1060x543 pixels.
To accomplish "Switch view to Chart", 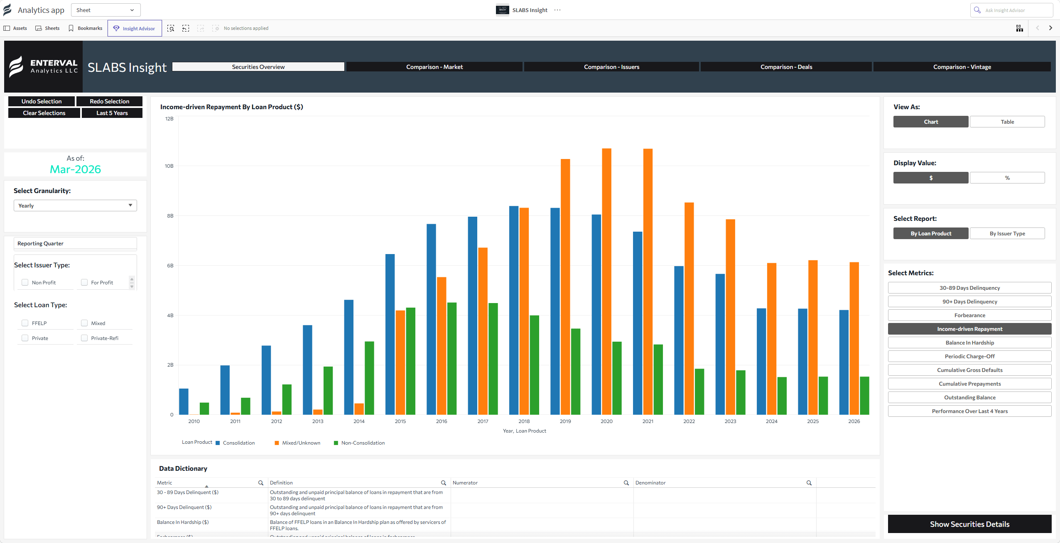I will click(x=931, y=122).
